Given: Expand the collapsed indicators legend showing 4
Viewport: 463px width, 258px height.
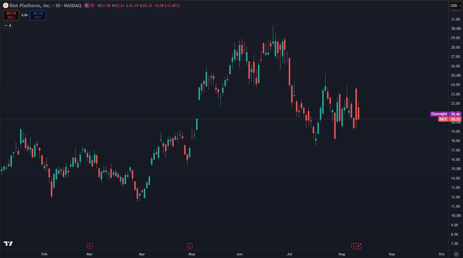Looking at the screenshot, I should (x=8, y=26).
